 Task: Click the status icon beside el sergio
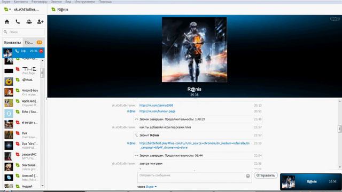coord(18,122)
